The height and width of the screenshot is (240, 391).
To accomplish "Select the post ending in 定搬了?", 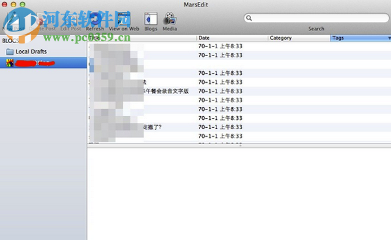I will point(239,127).
